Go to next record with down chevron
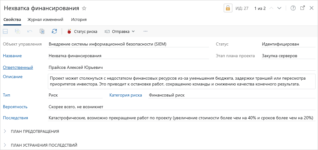 click(x=279, y=8)
